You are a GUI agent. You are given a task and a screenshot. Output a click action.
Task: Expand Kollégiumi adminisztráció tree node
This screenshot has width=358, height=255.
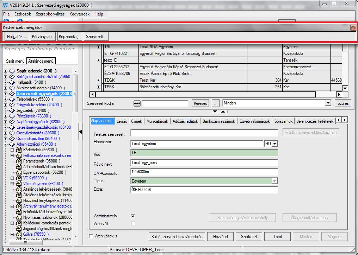click(6, 77)
